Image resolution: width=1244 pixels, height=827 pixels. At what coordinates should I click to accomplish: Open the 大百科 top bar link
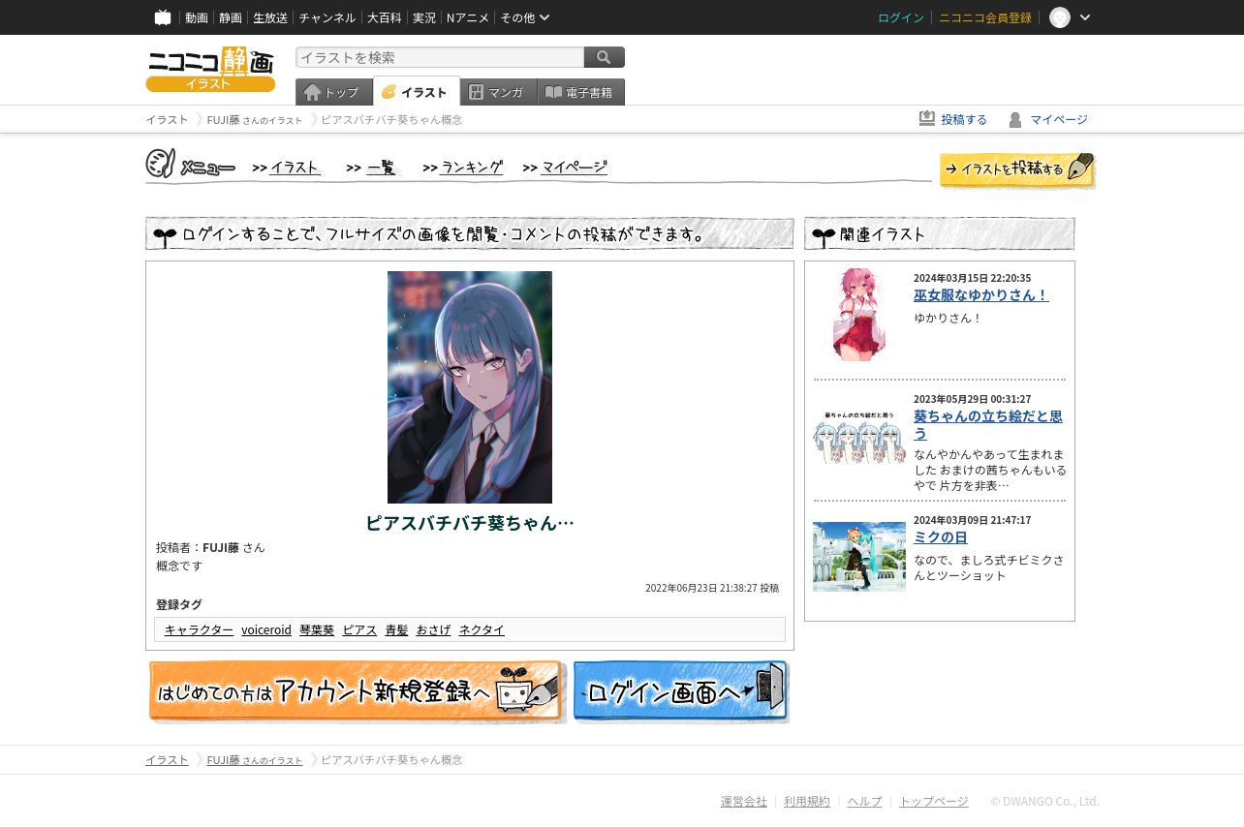pos(384,17)
